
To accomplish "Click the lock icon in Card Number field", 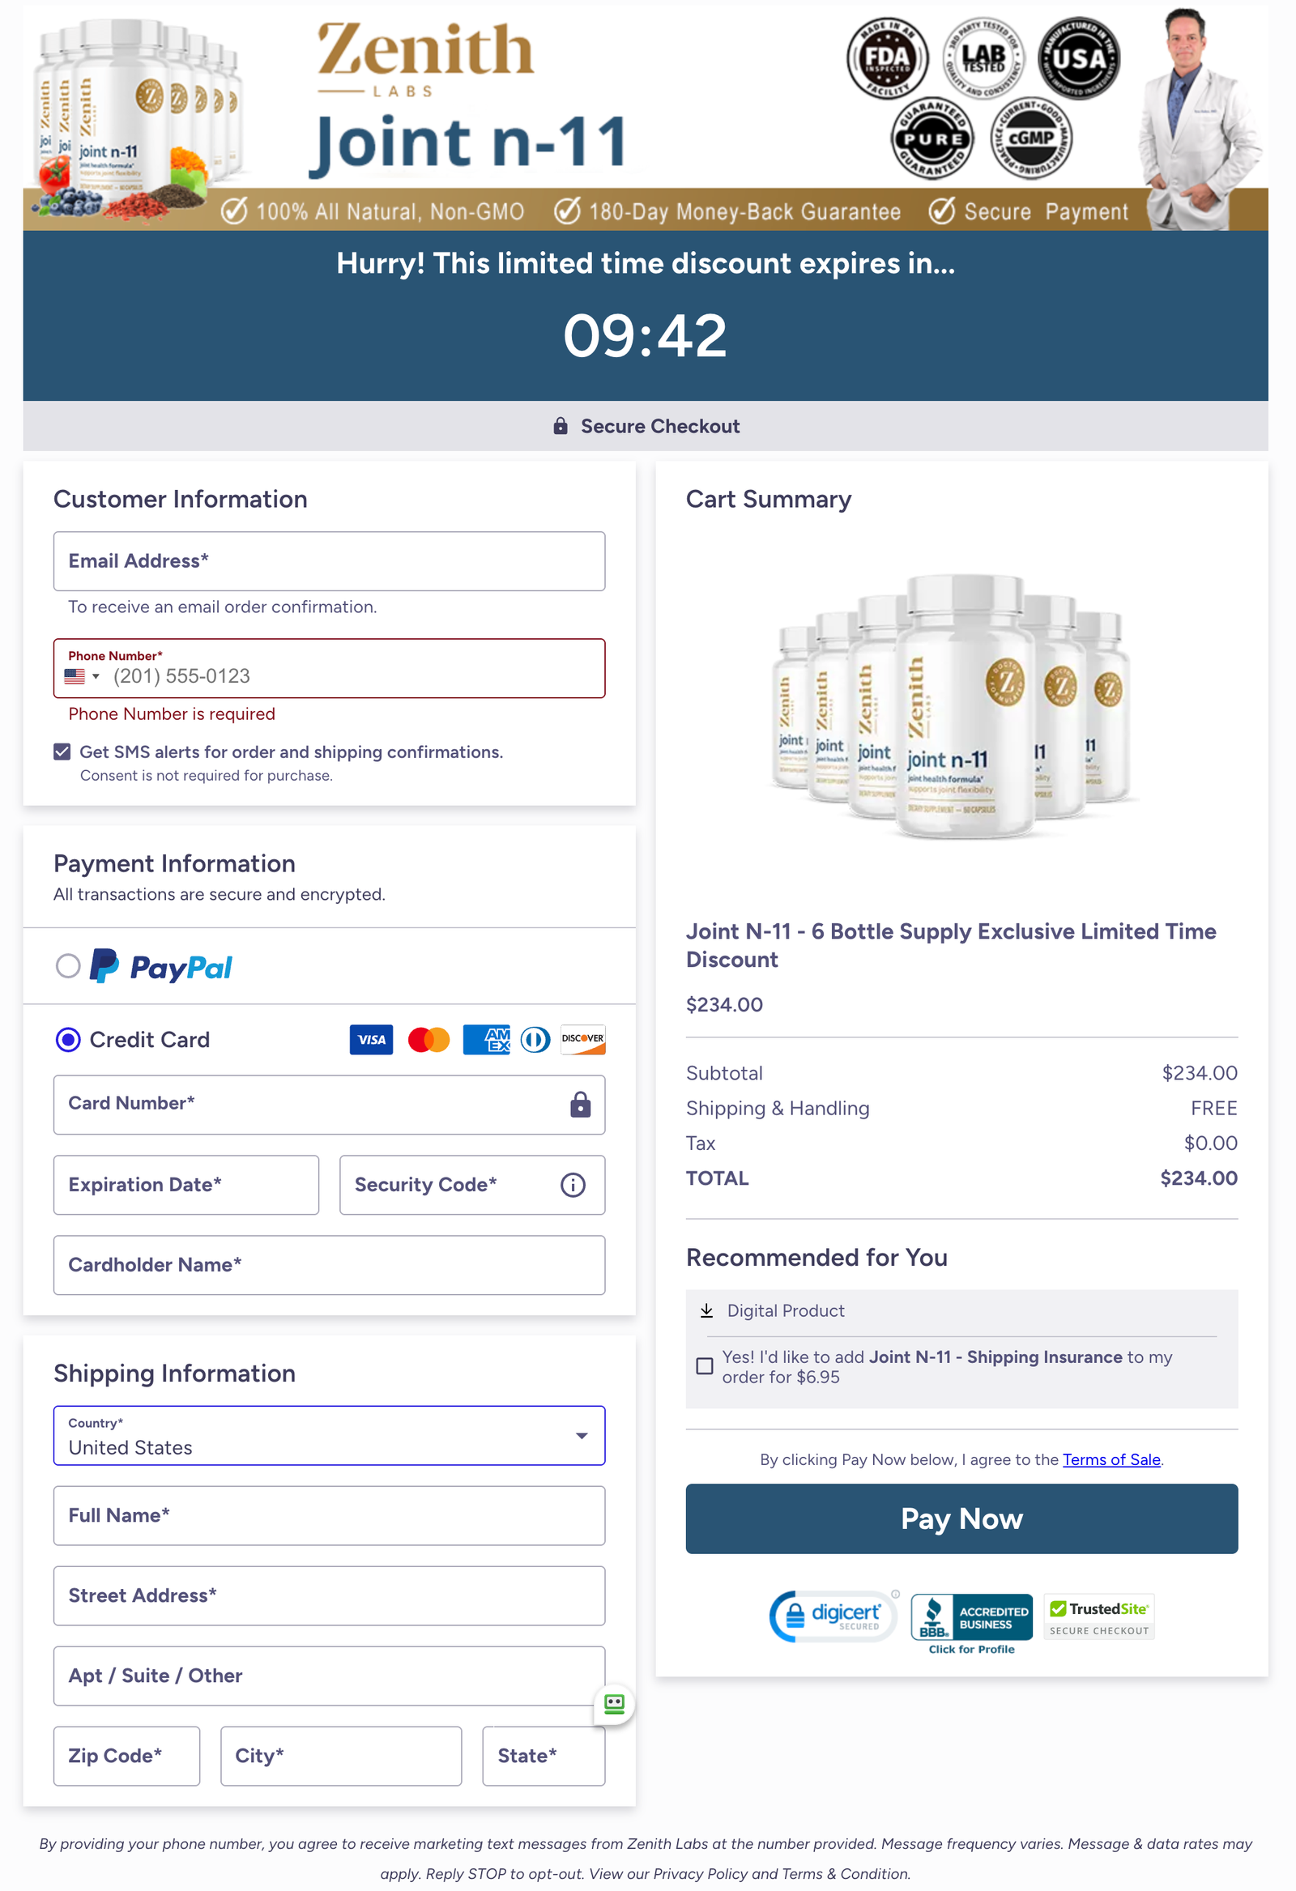I will pyautogui.click(x=580, y=1104).
